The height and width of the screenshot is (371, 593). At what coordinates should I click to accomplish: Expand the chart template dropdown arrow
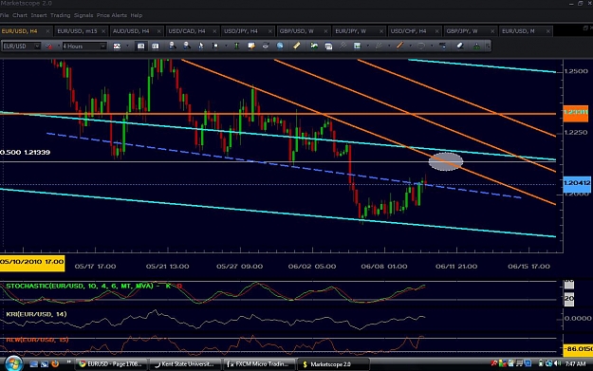coord(367,46)
